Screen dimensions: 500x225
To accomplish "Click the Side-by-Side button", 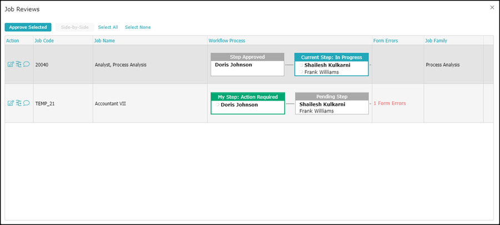I will [74, 27].
